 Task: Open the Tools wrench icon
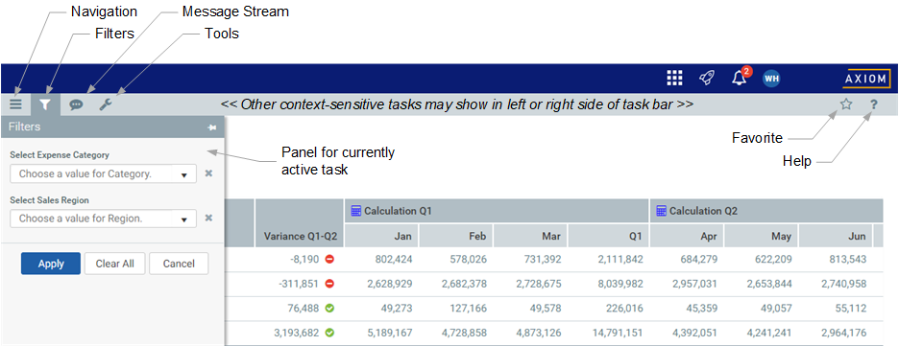pyautogui.click(x=106, y=104)
